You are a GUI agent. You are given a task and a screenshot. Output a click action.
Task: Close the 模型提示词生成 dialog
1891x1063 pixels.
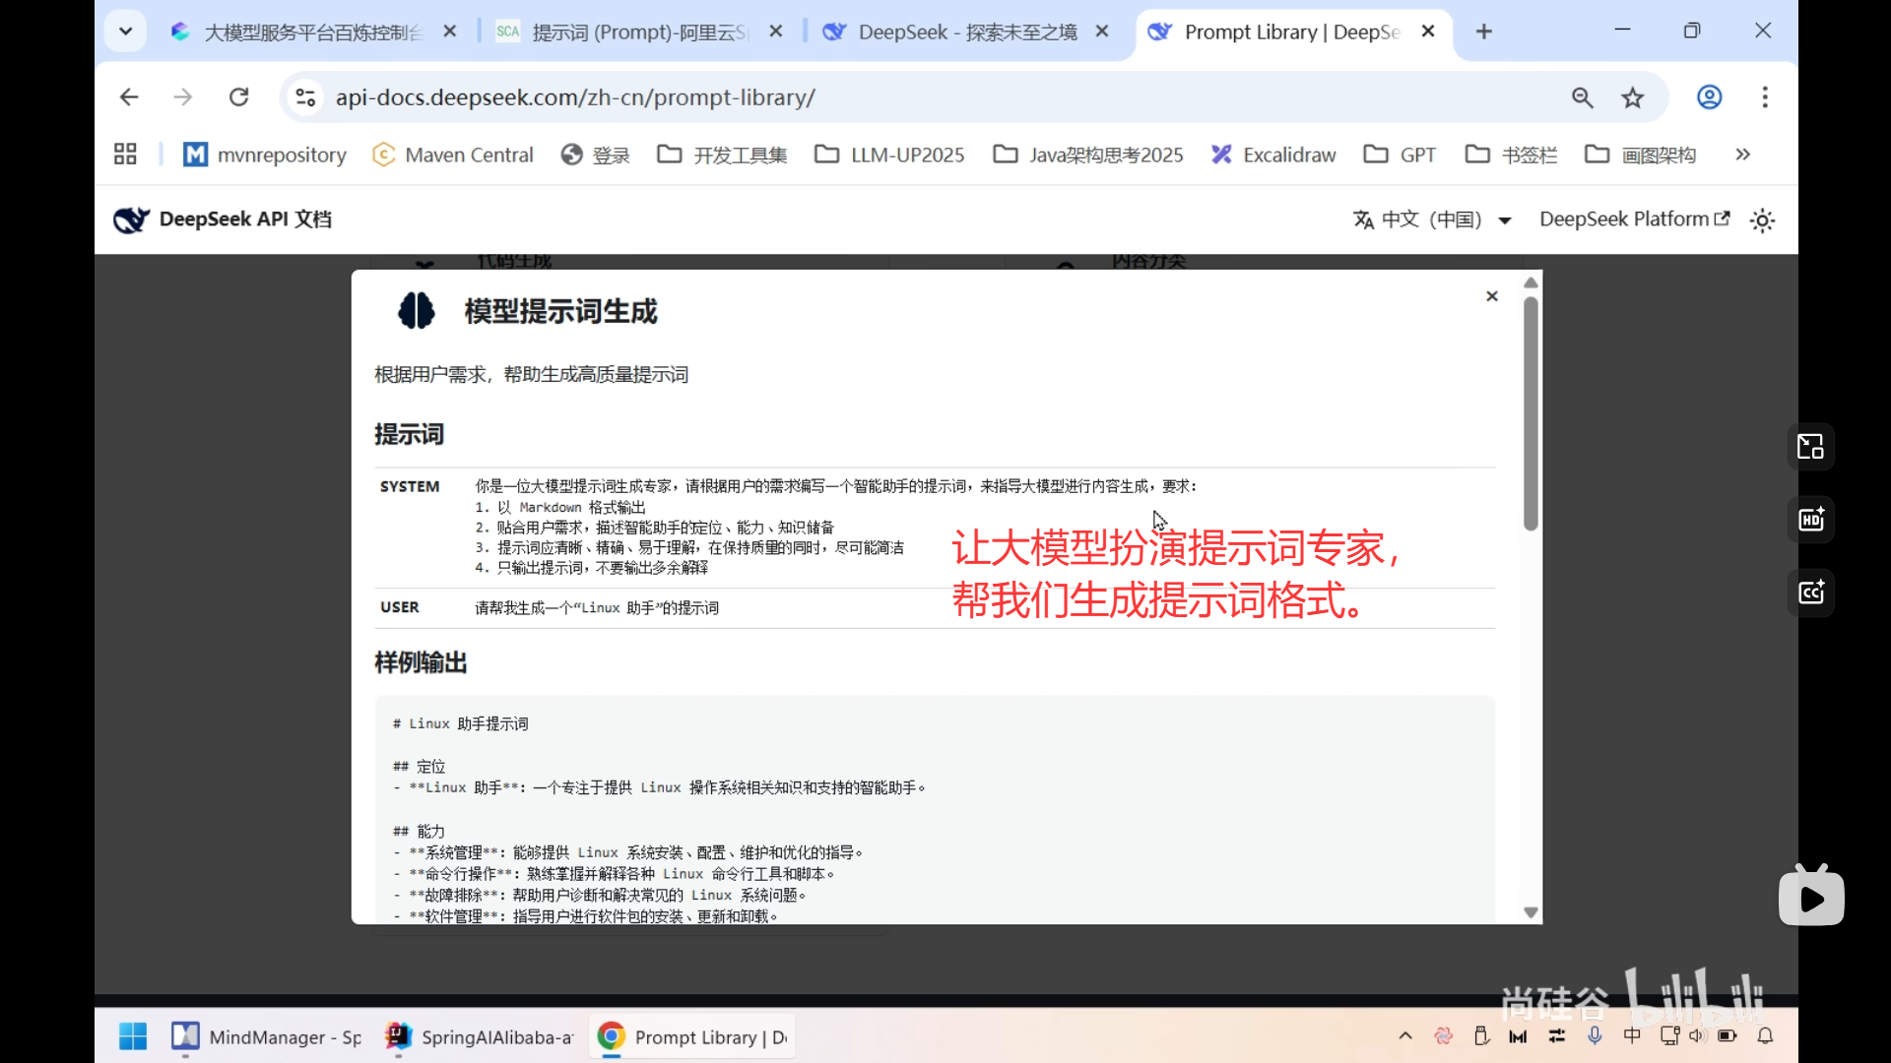[x=1492, y=295]
